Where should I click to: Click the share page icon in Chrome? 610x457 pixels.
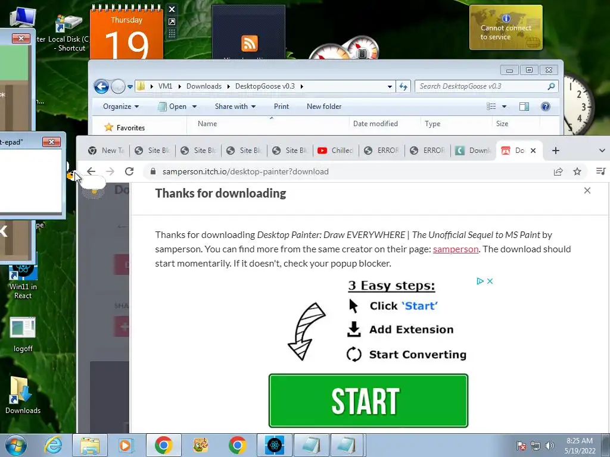[x=558, y=171]
